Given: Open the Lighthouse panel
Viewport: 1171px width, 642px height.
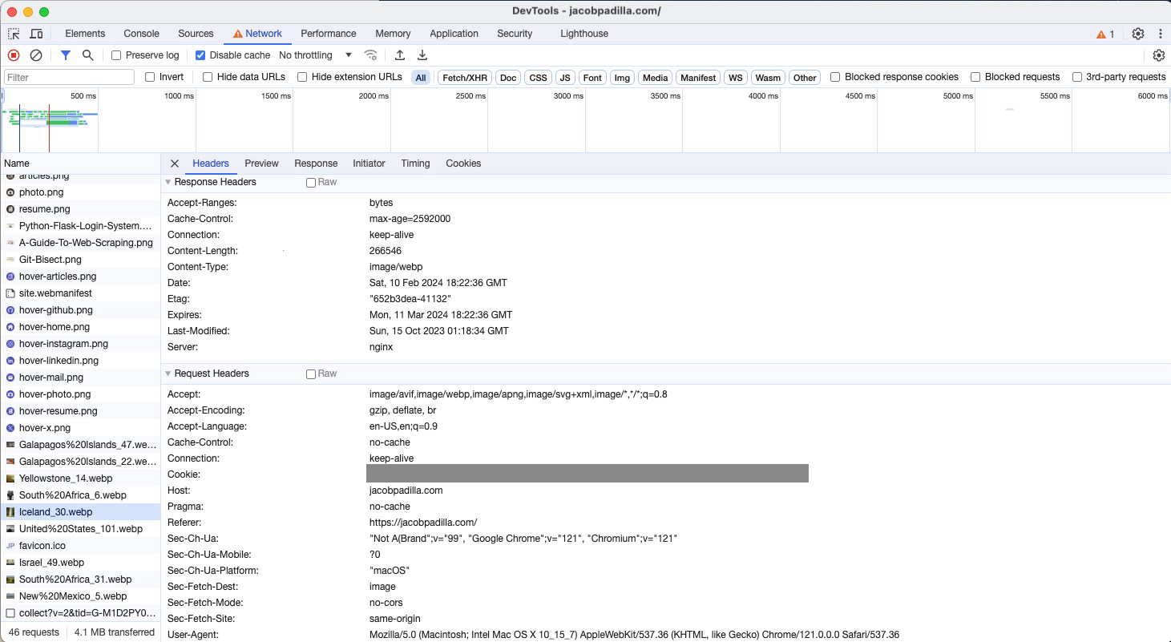Looking at the screenshot, I should (x=584, y=34).
